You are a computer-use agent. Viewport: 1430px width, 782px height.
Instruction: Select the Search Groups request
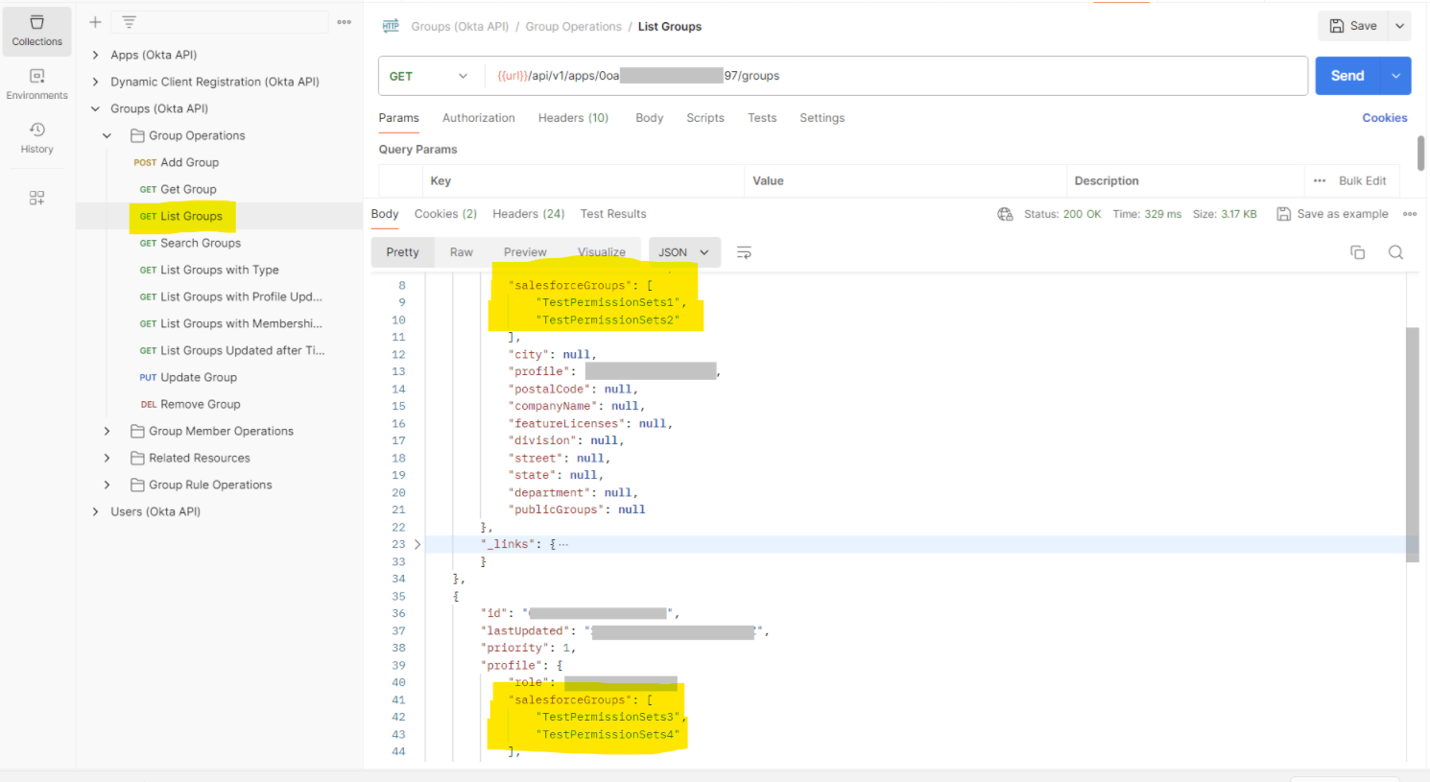pos(200,244)
